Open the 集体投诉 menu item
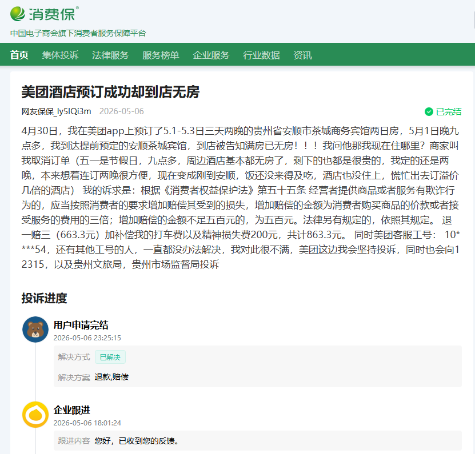 60,55
